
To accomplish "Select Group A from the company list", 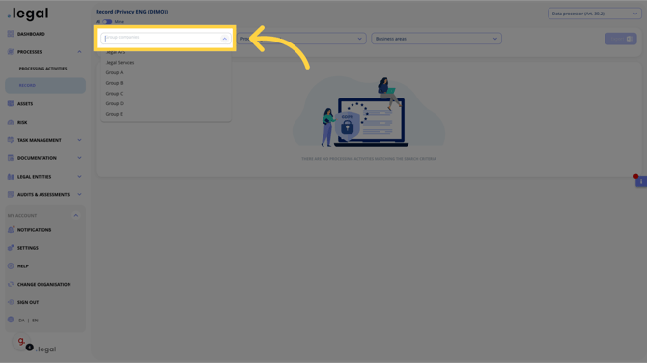I will 114,72.
